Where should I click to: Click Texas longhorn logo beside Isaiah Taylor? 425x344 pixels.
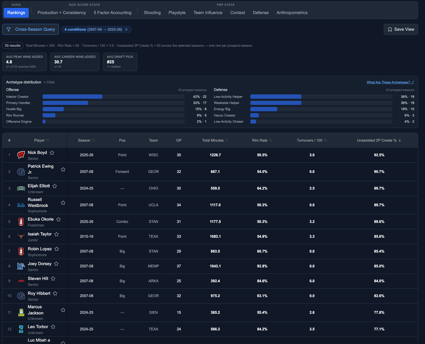[x=21, y=237]
